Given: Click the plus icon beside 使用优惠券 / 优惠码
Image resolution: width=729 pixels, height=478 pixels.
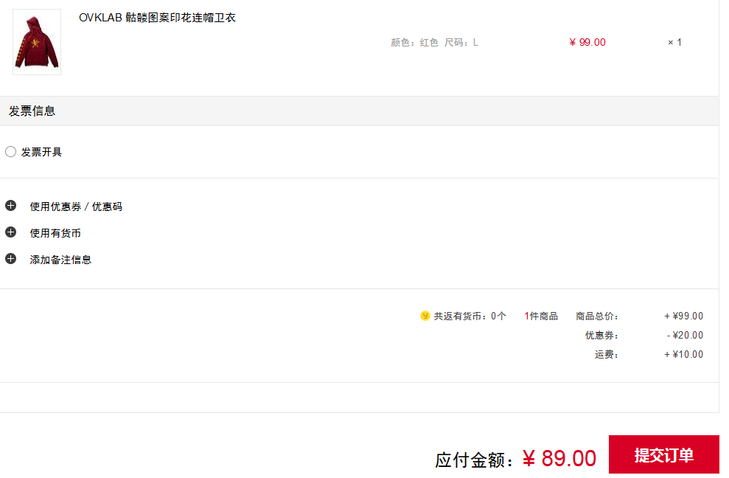Looking at the screenshot, I should [11, 206].
